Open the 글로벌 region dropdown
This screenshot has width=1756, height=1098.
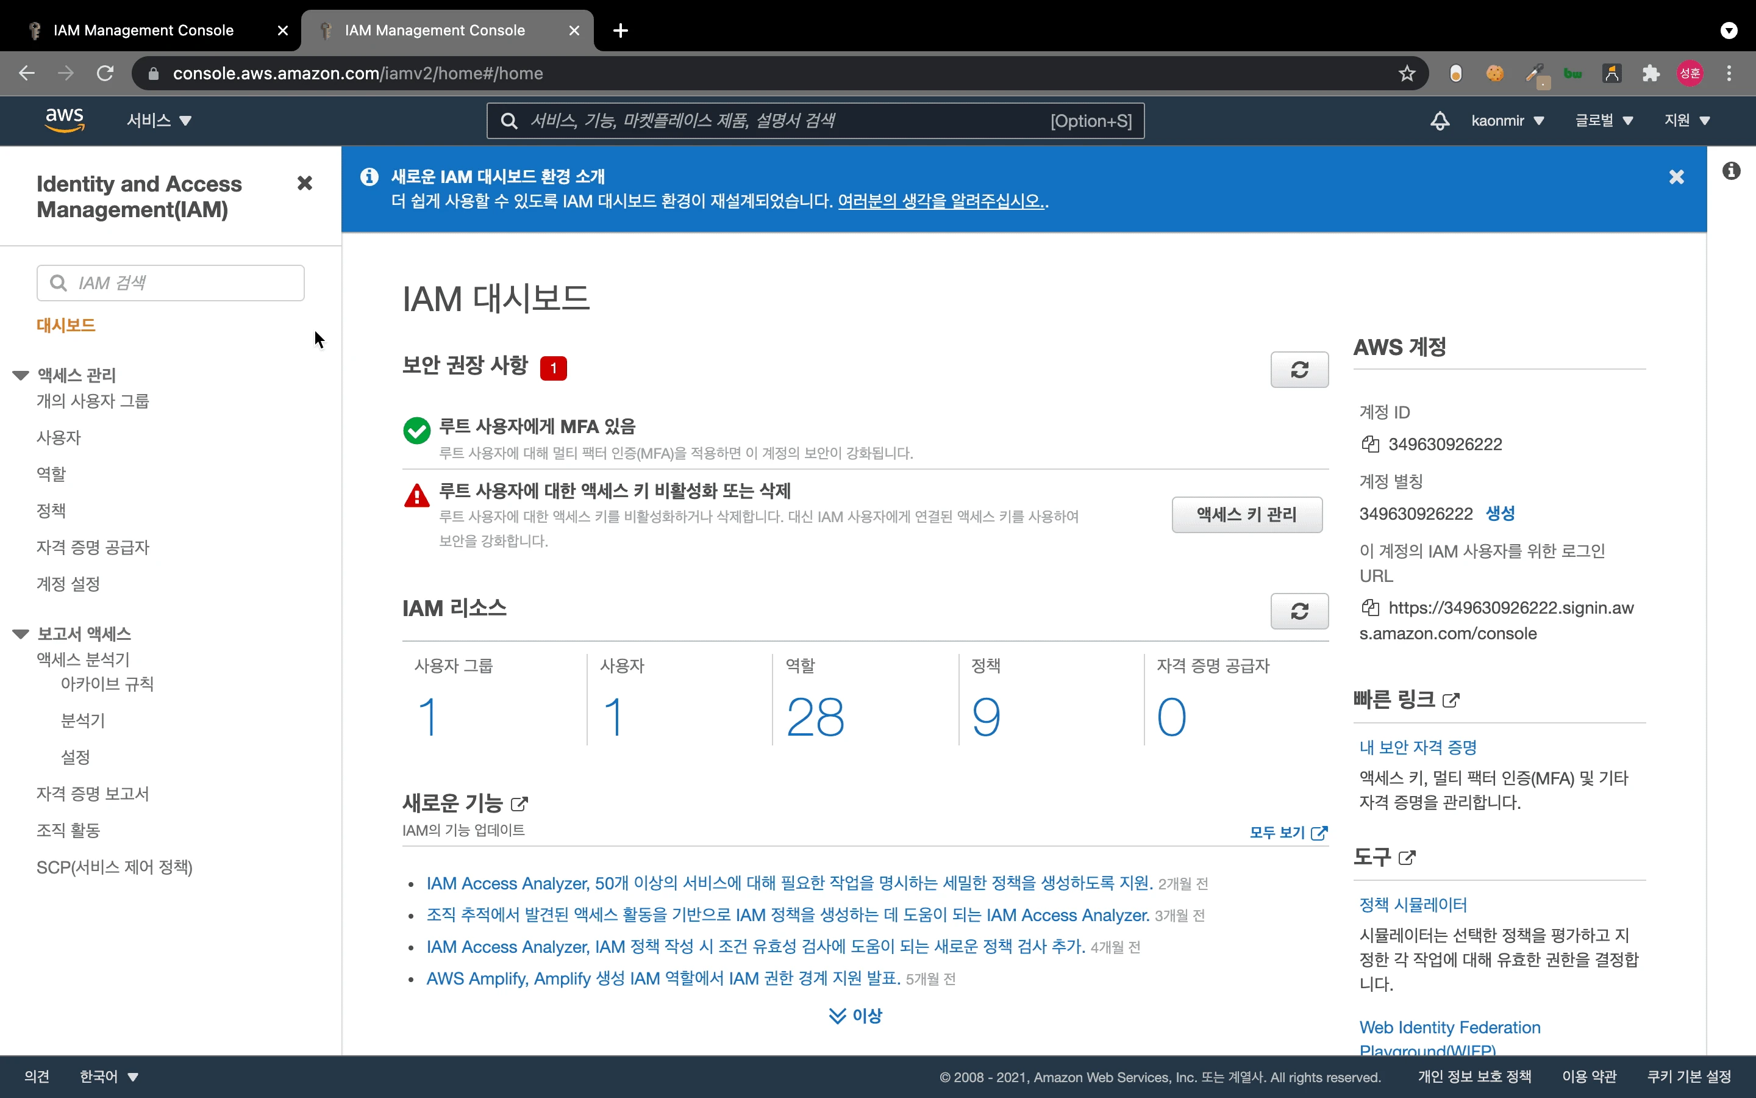point(1604,121)
